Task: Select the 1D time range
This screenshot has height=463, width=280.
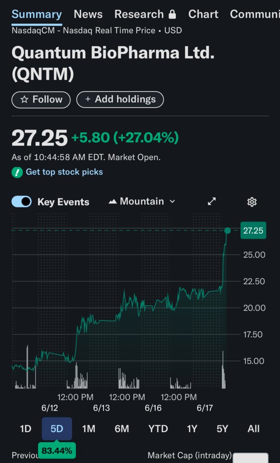Action: tap(25, 429)
